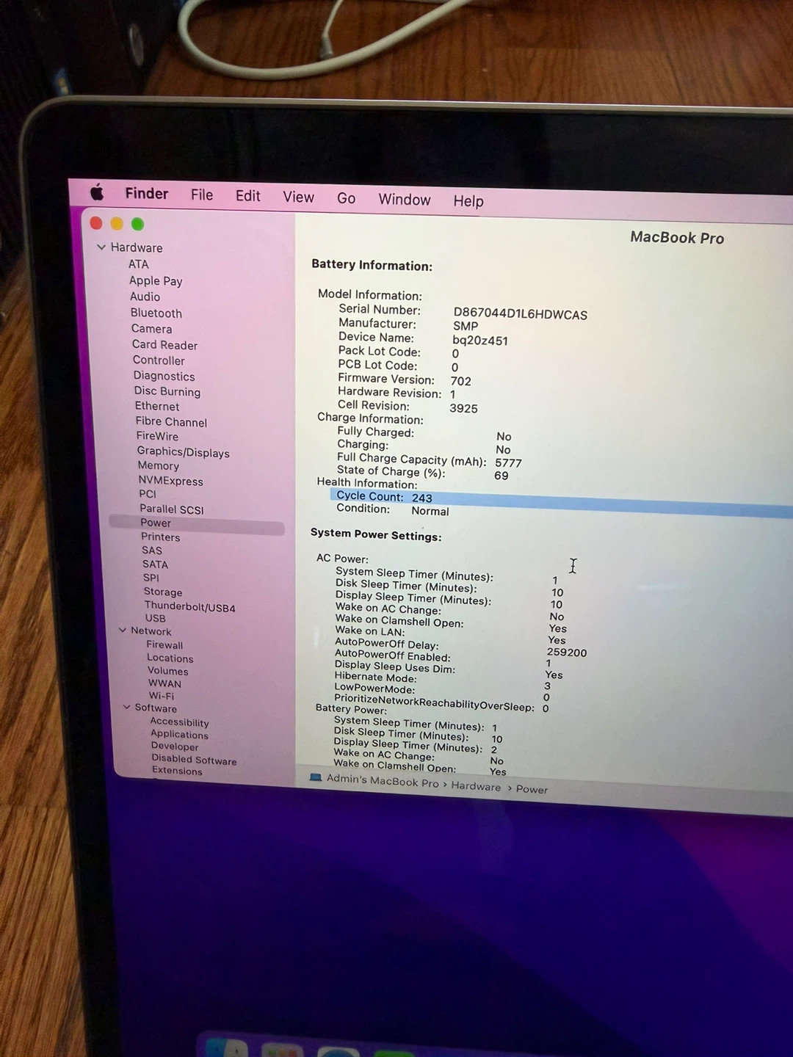The height and width of the screenshot is (1057, 793).
Task: Select PCI in the sidebar
Action: pyautogui.click(x=148, y=494)
